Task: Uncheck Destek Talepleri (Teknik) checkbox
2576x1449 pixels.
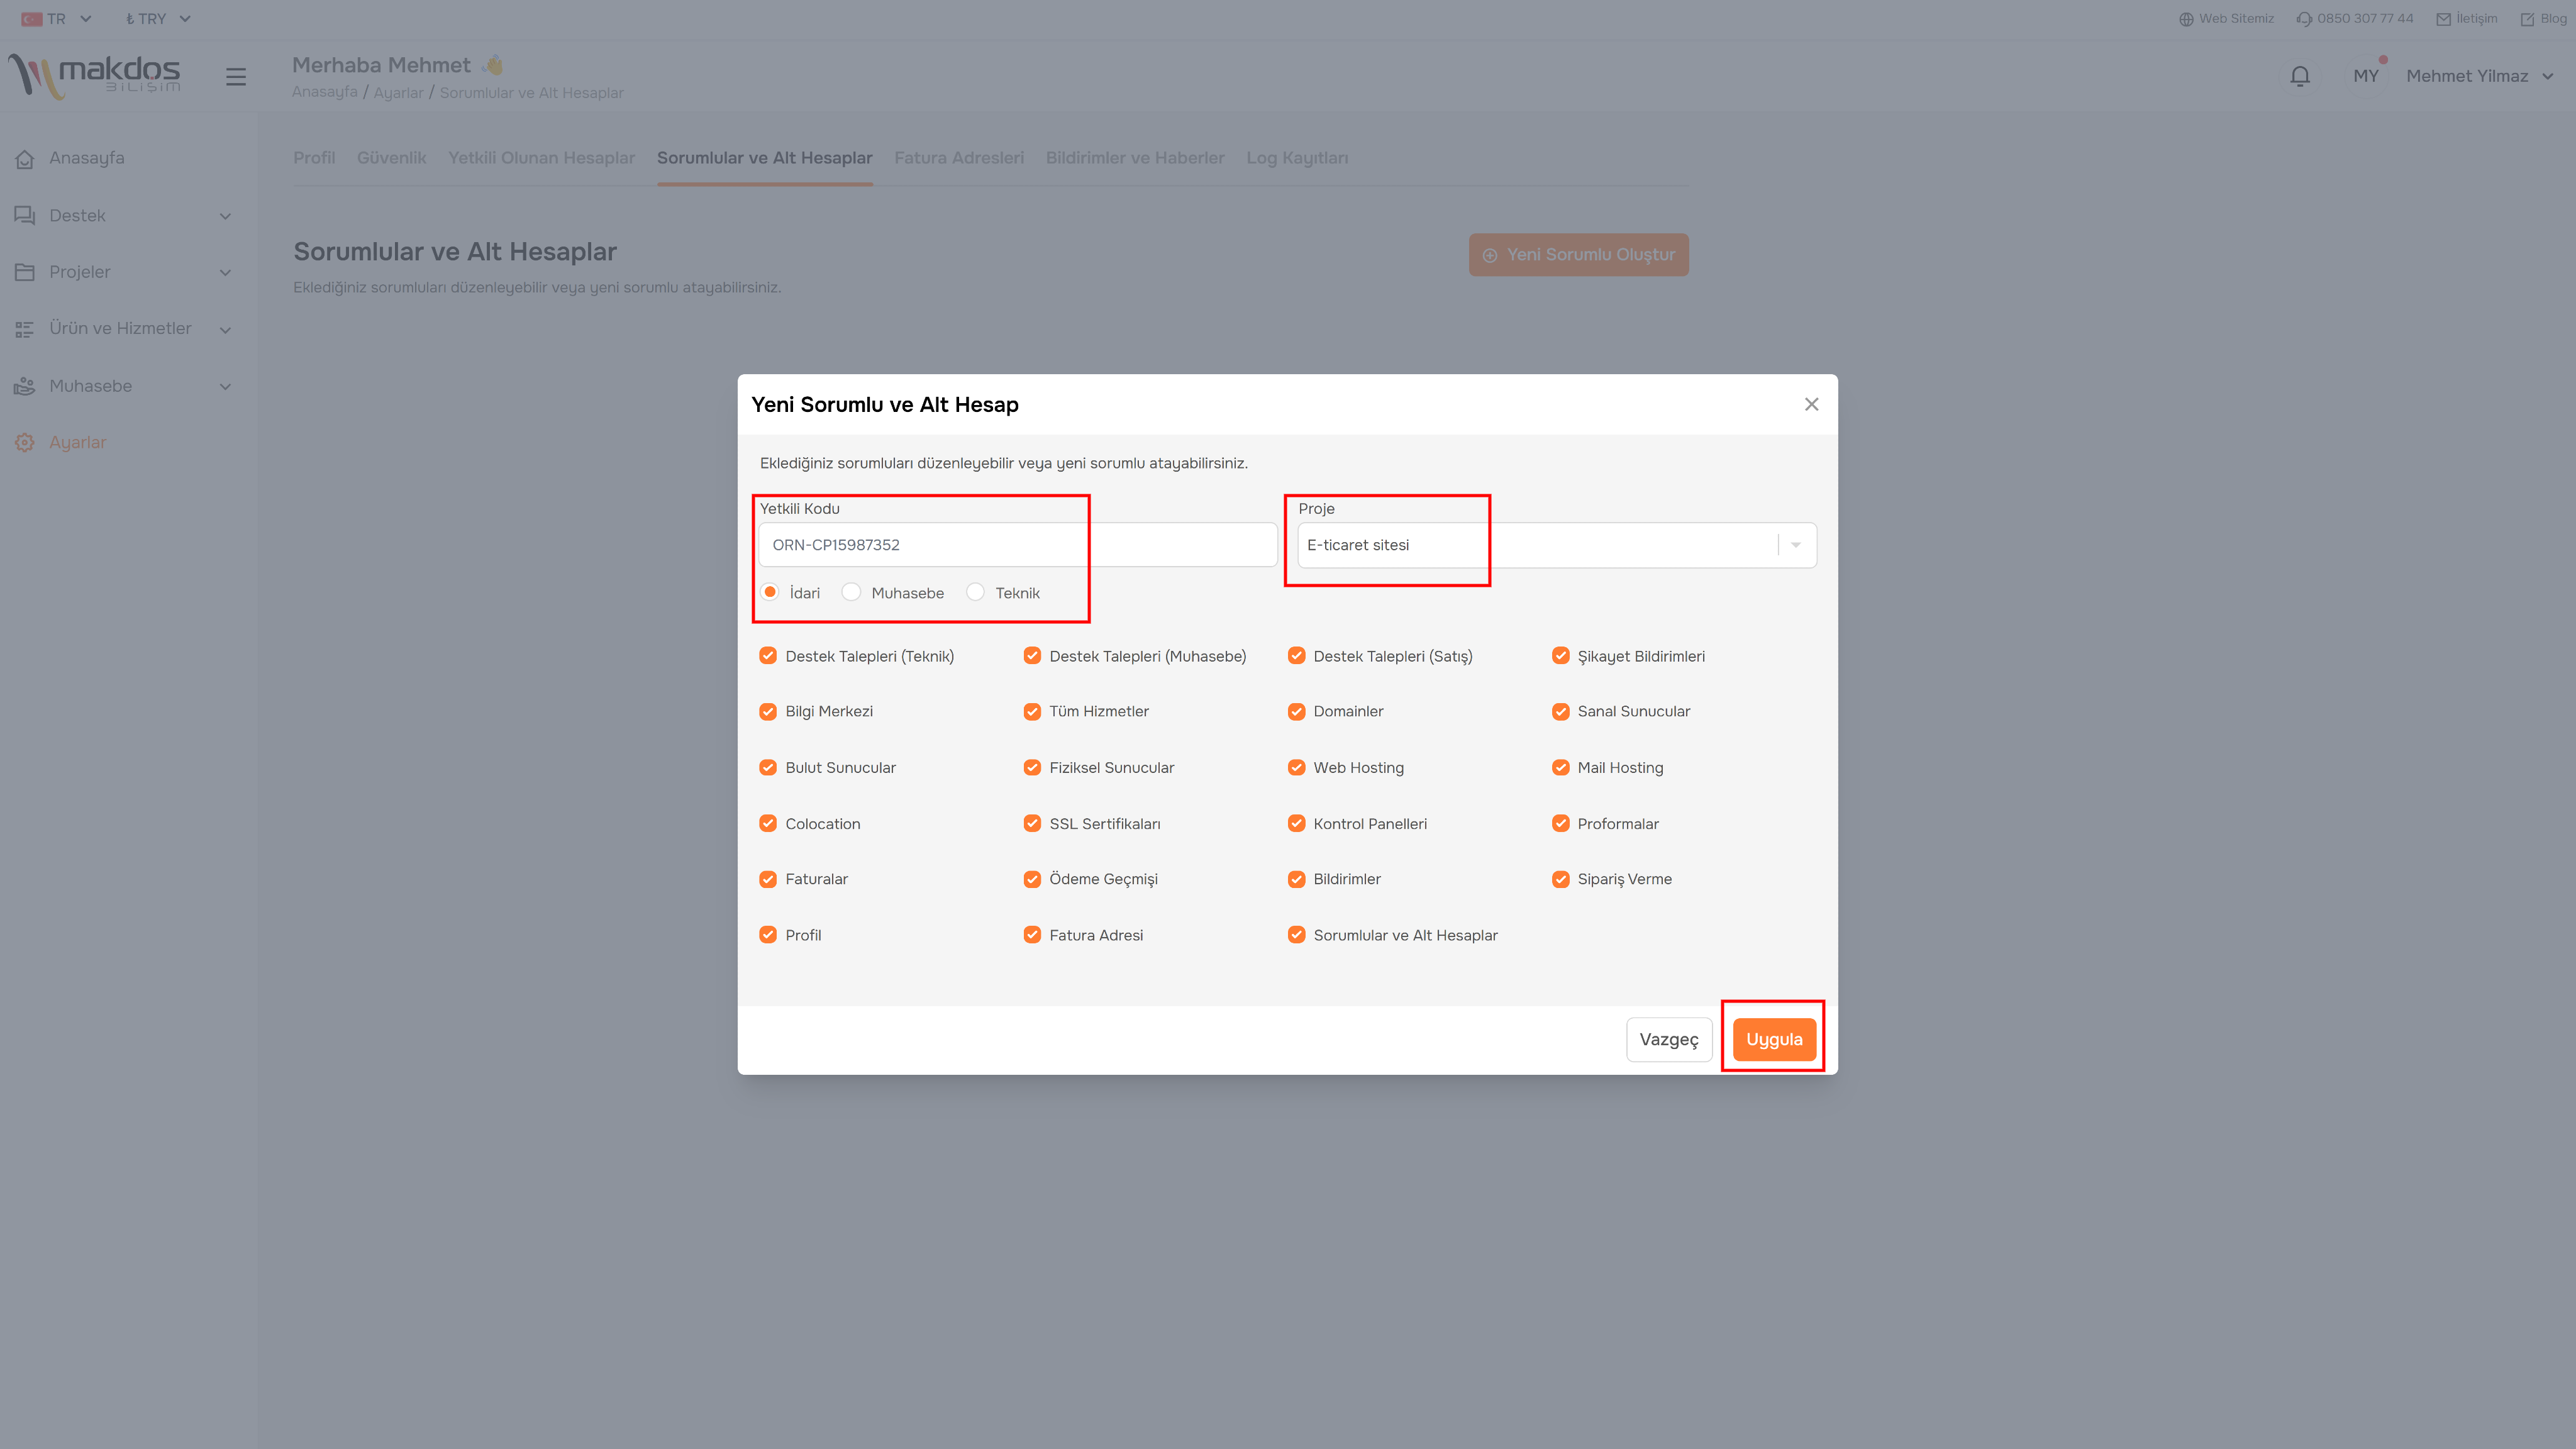Action: click(x=768, y=656)
